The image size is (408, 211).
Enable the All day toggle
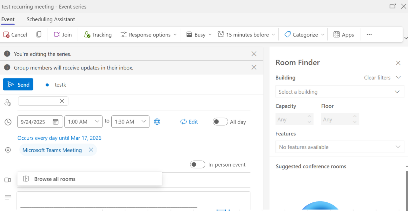[220, 122]
